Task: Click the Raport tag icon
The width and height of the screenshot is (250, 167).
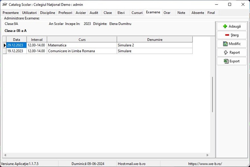Action: tap(226, 53)
